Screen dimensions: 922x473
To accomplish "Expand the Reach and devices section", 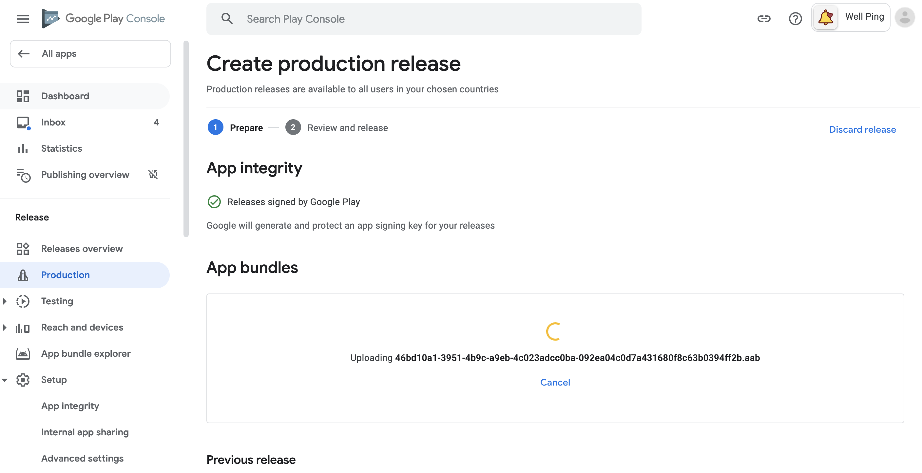I will click(x=6, y=327).
